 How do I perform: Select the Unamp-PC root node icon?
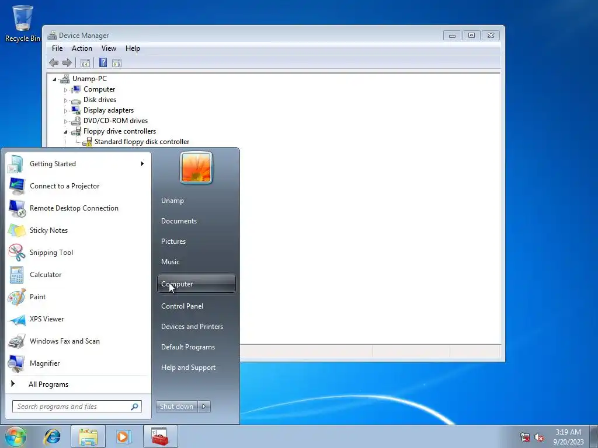(x=65, y=79)
